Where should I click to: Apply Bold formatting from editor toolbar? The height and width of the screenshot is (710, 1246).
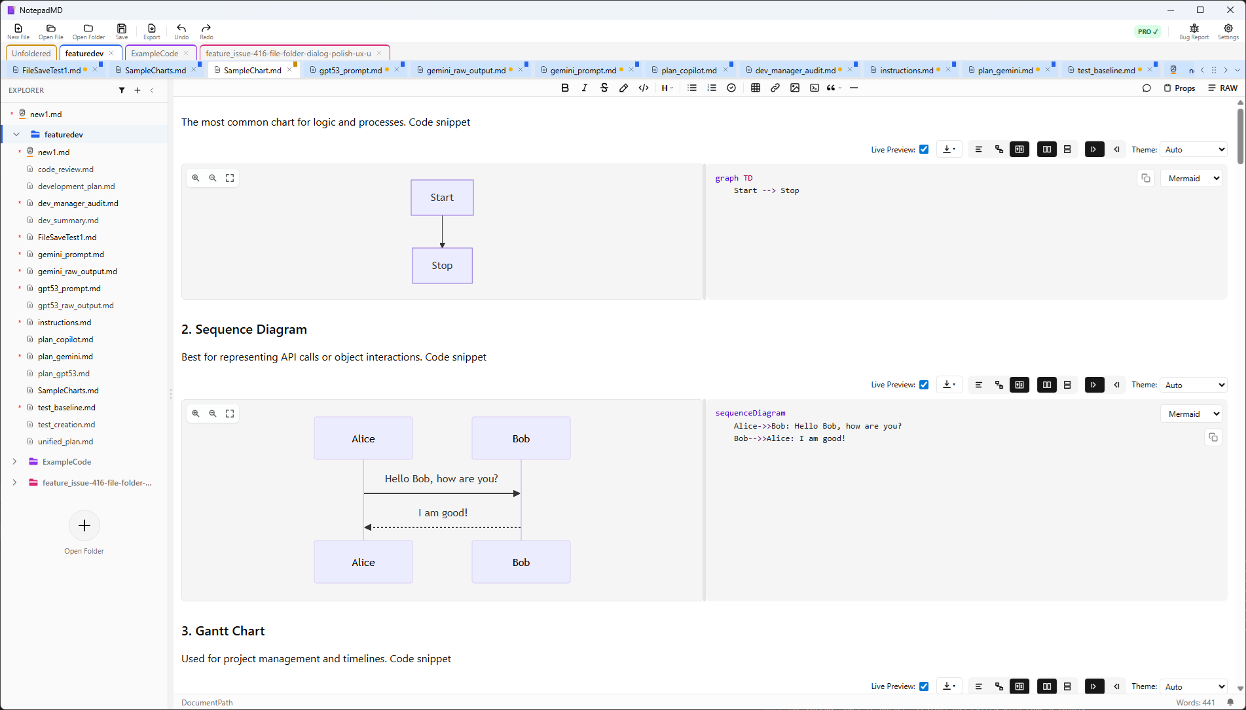[565, 88]
